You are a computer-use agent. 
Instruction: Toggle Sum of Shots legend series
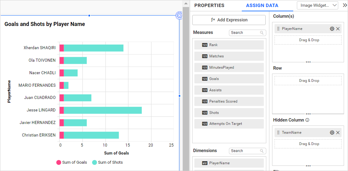(107, 162)
